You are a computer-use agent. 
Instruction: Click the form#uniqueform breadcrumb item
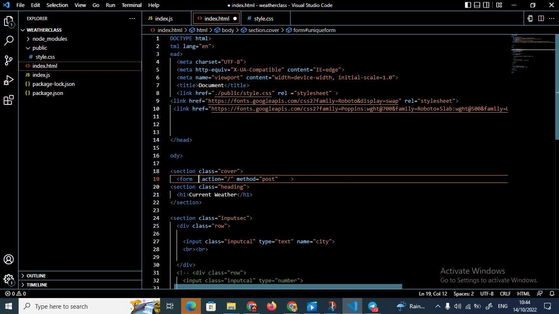pos(311,30)
